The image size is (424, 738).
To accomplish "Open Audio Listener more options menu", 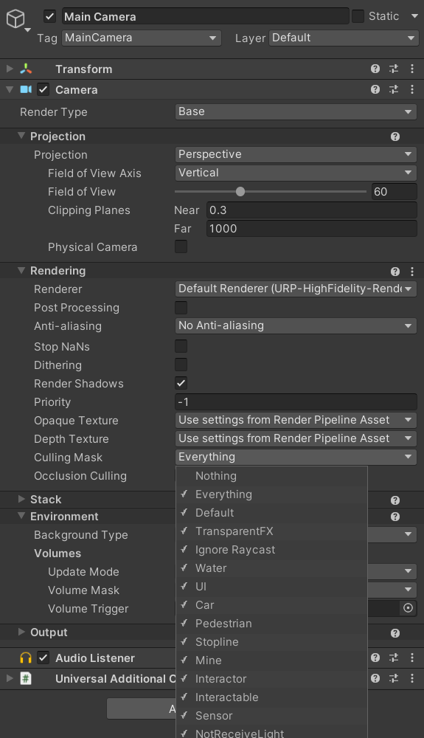I will [412, 658].
